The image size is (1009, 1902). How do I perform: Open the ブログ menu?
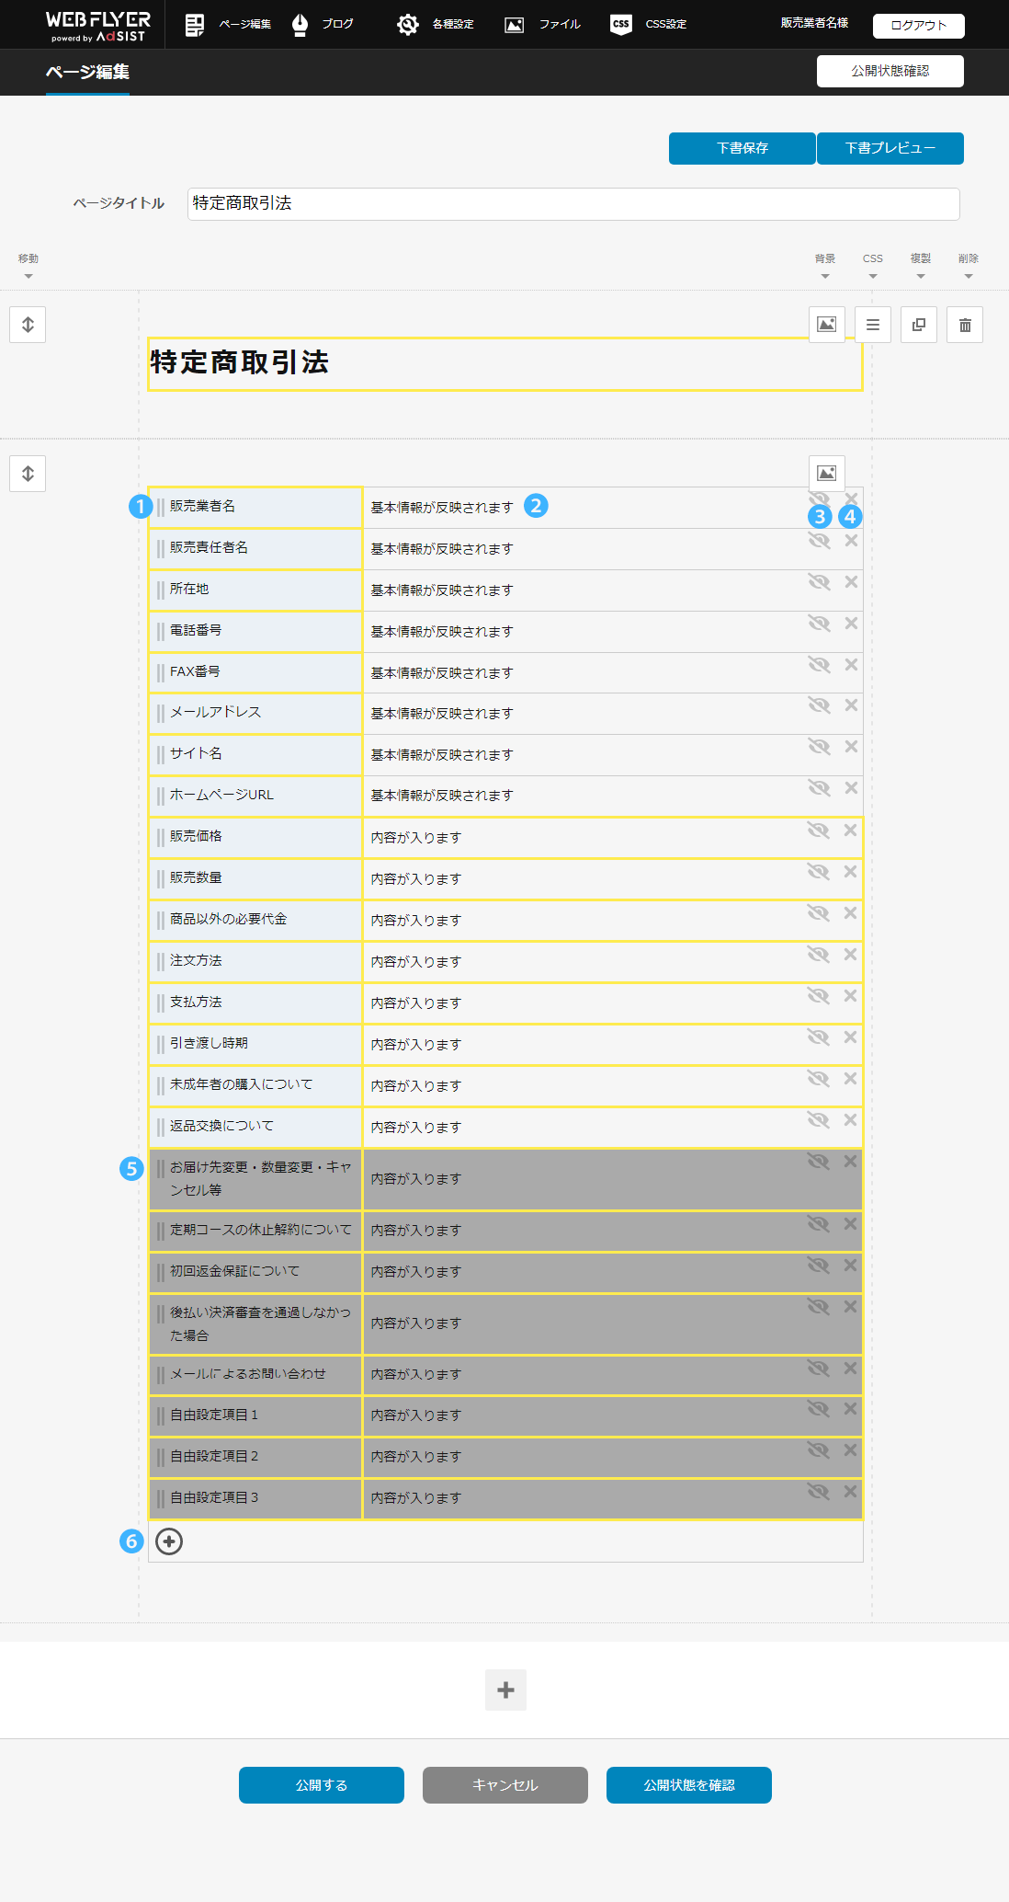[323, 24]
